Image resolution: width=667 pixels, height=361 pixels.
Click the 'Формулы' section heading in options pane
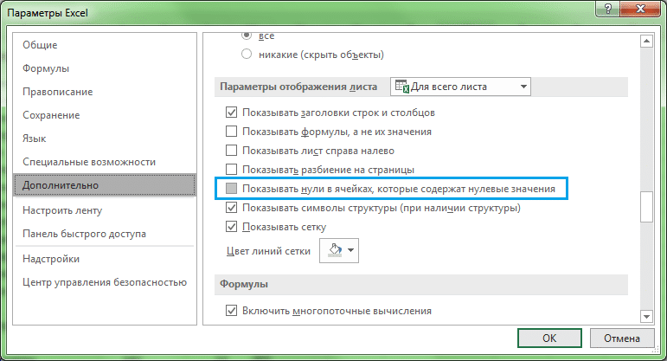click(244, 284)
